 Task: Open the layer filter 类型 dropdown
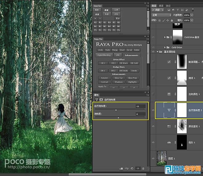[157, 10]
